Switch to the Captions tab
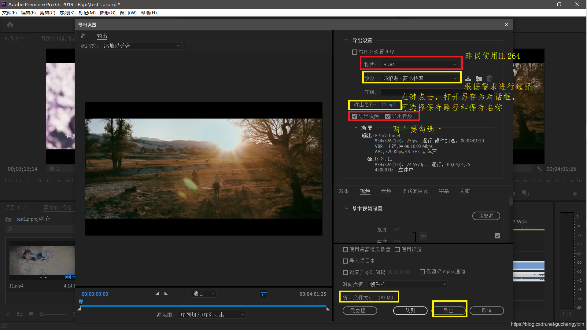Viewport: 587px width, 330px height. click(x=444, y=191)
